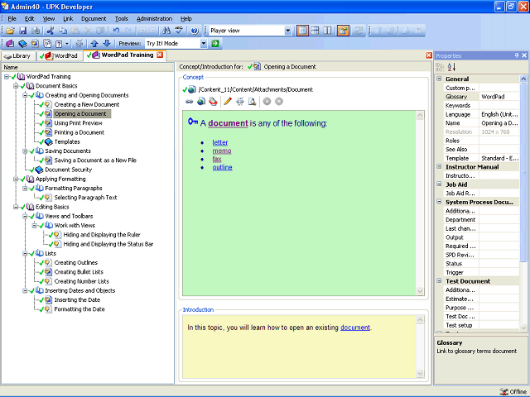Click the gray play sound button in Concept pane
Image resolution: width=530 pixels, height=397 pixels.
pyautogui.click(x=267, y=101)
